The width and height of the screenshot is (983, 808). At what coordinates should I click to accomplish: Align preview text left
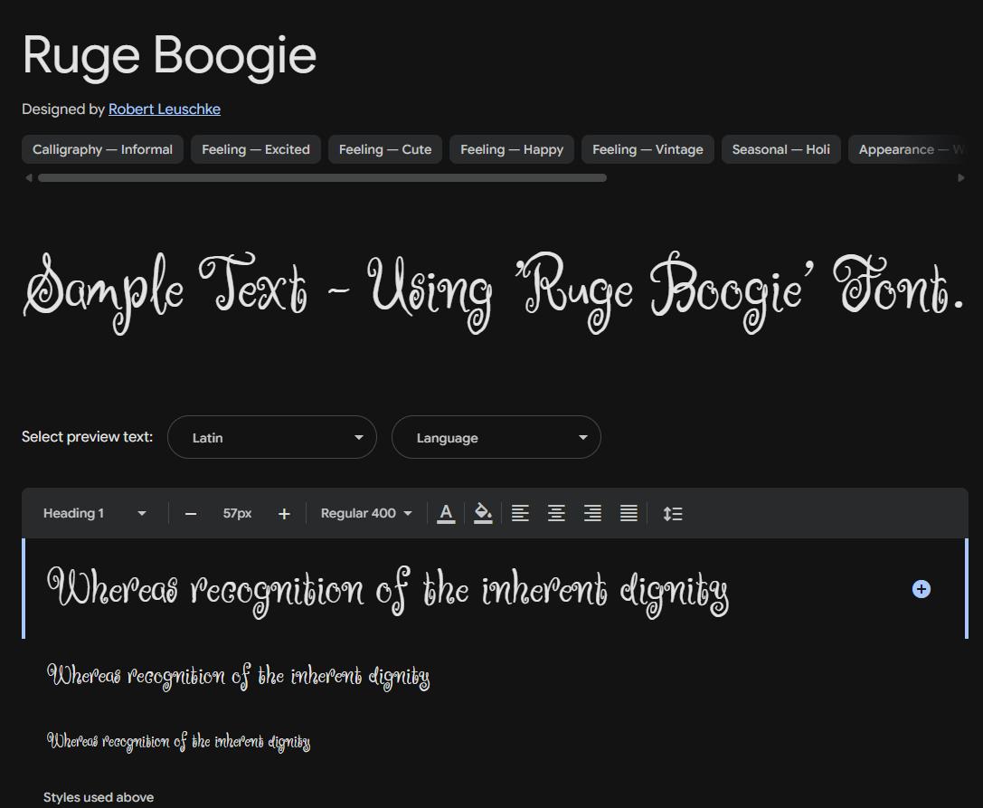(x=520, y=513)
